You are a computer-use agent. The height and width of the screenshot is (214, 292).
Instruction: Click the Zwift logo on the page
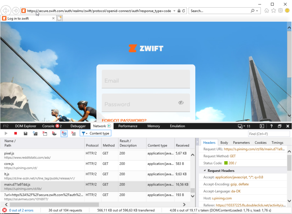click(146, 48)
